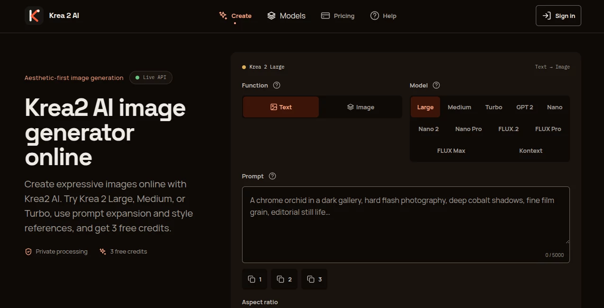Choose the Nano Pro model
This screenshot has height=308, width=604.
[x=469, y=129]
